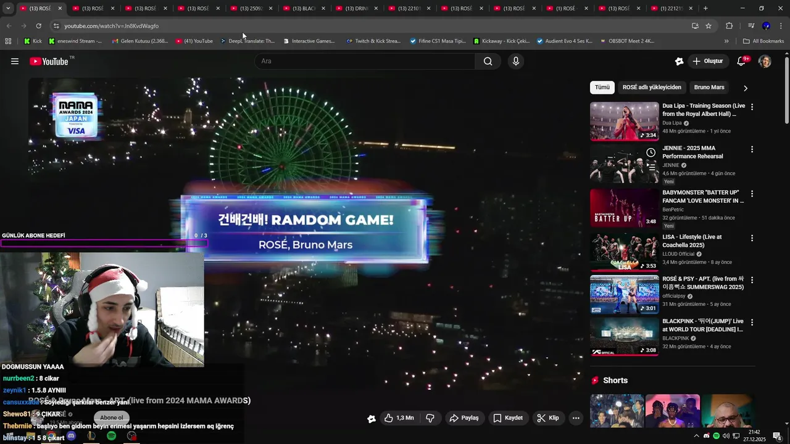Screen dimensions: 790x444
Task: Start voice search with the microphone icon
Action: click(516, 61)
